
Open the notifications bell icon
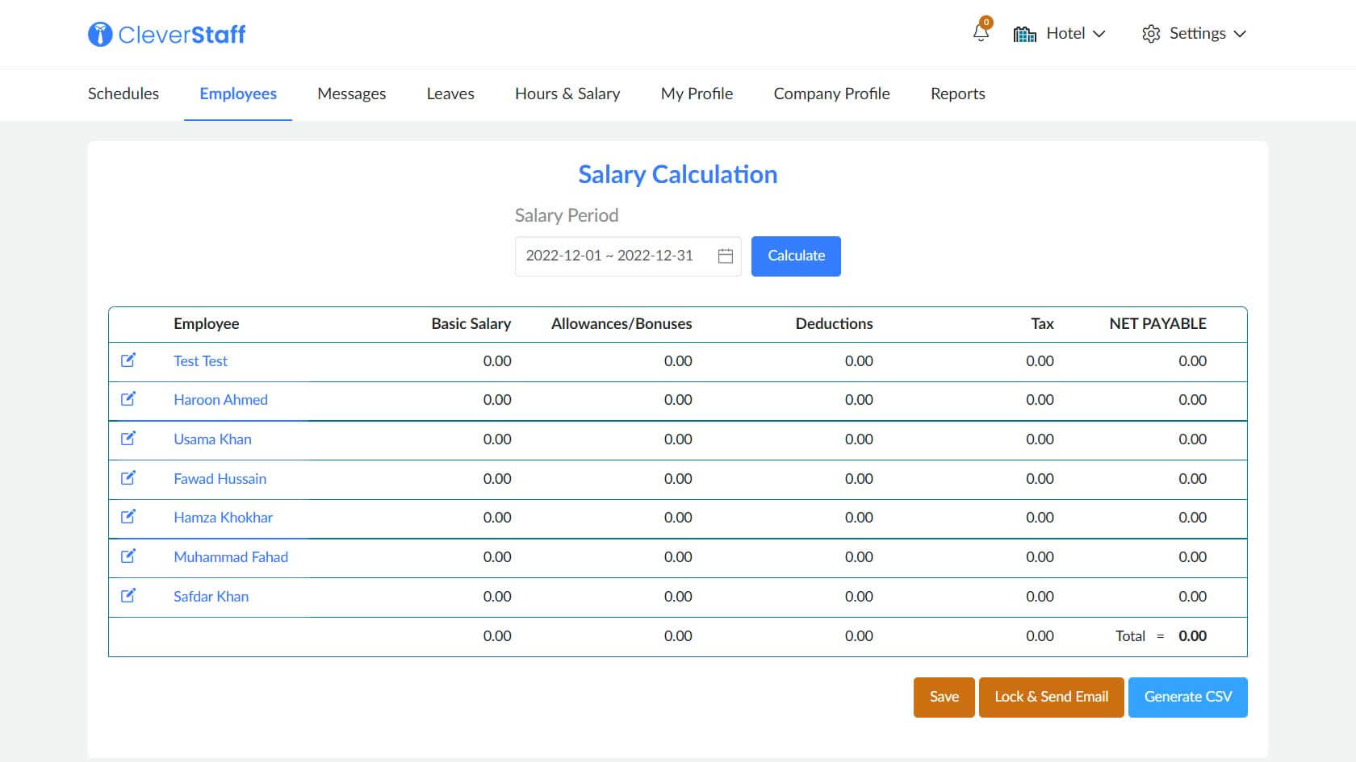981,33
